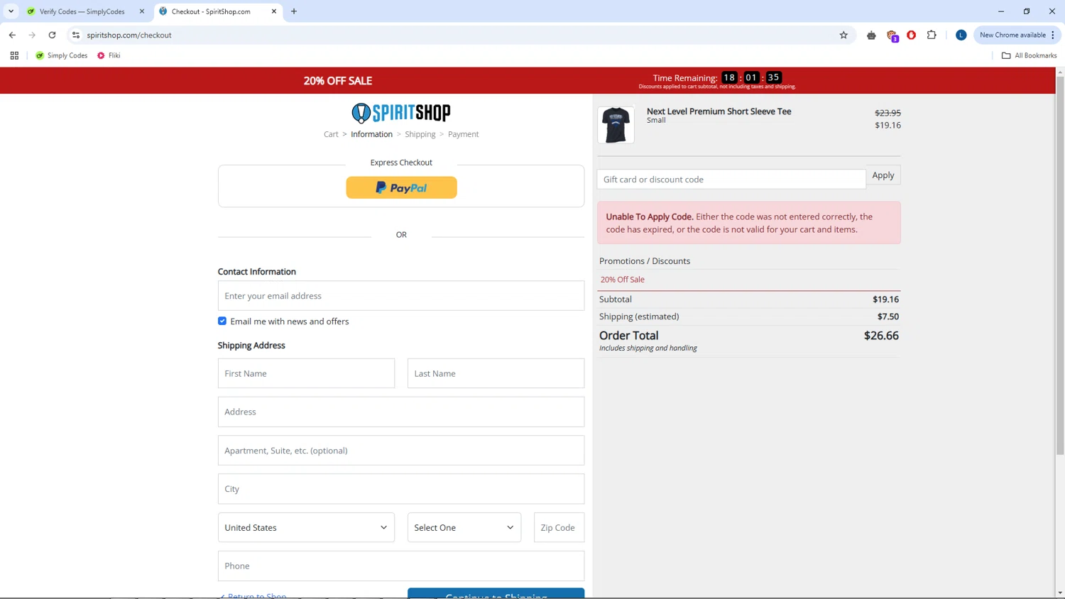1065x599 pixels.
Task: Open the Select One state dropdown
Action: (464, 527)
